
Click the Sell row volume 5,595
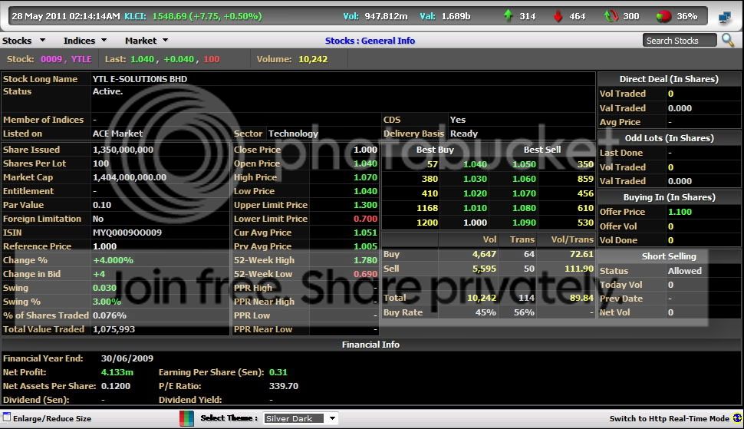(484, 269)
